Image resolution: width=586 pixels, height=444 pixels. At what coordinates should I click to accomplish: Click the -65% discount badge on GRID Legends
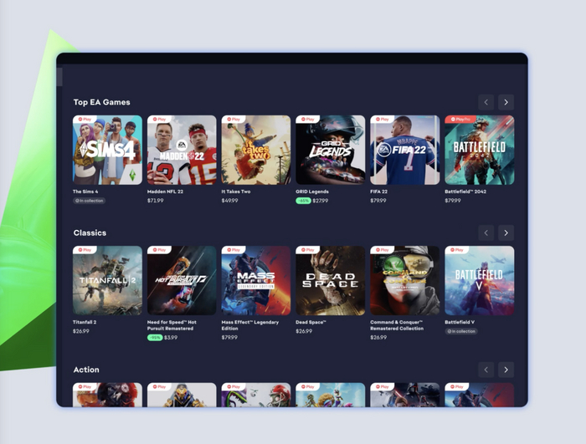[x=303, y=201]
